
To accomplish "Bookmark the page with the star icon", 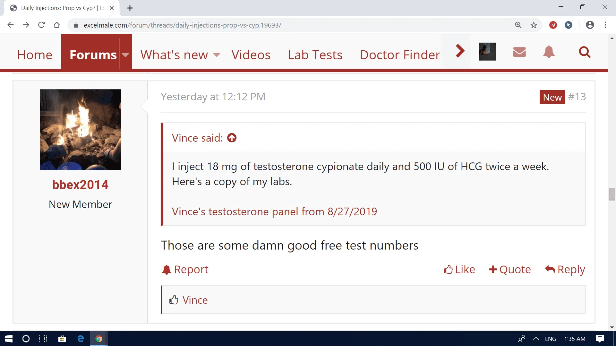I will (x=534, y=25).
